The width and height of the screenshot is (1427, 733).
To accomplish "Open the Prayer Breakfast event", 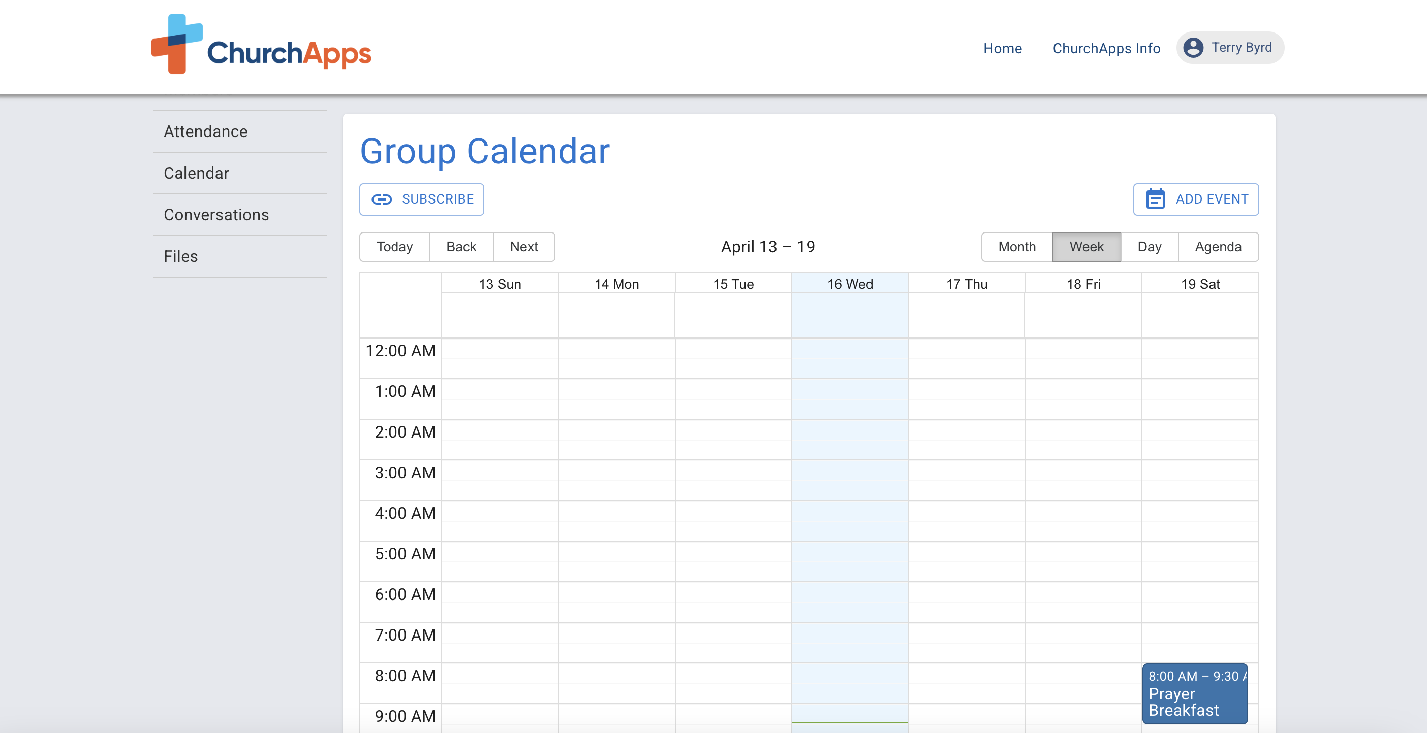I will 1194,694.
